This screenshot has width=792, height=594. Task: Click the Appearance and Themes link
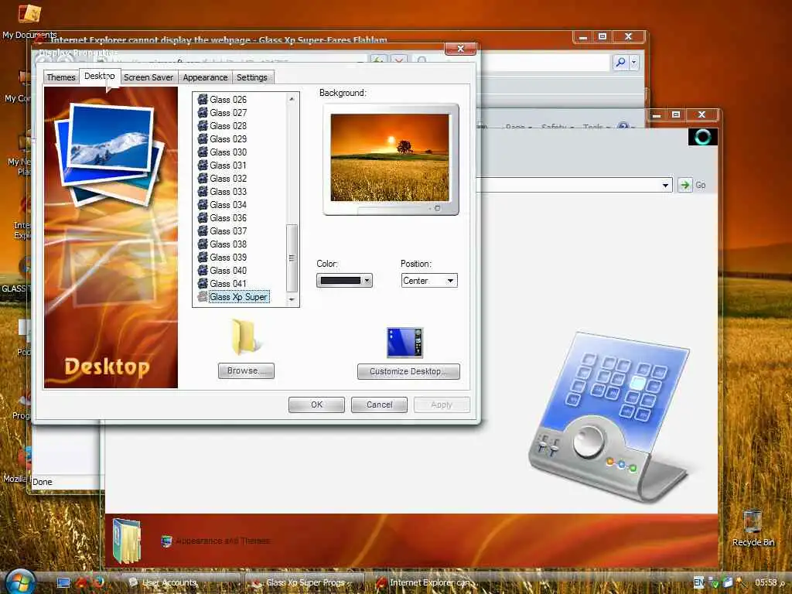(x=223, y=541)
